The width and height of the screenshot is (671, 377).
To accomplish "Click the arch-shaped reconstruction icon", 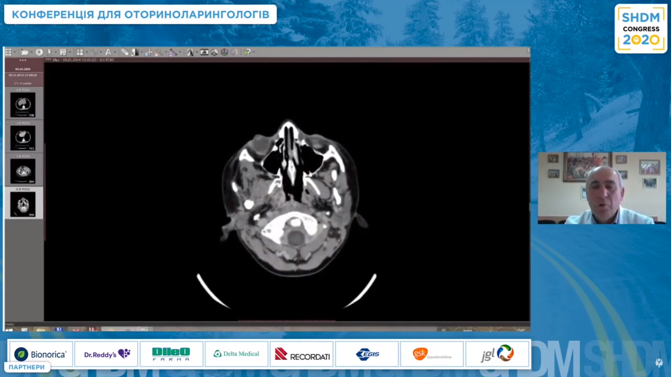I will coord(190,52).
